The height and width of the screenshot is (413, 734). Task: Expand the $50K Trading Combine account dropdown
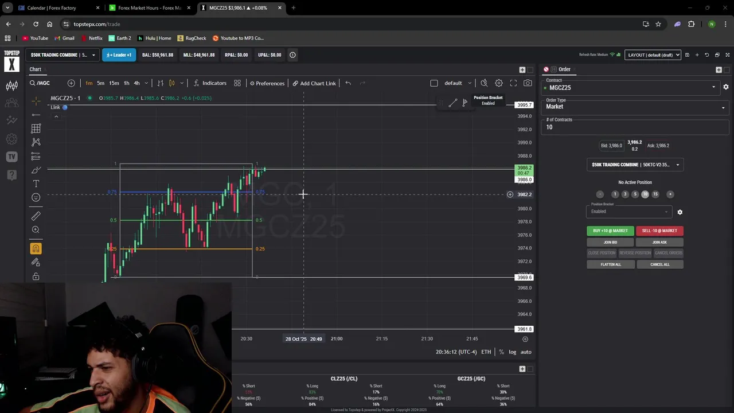pyautogui.click(x=63, y=55)
